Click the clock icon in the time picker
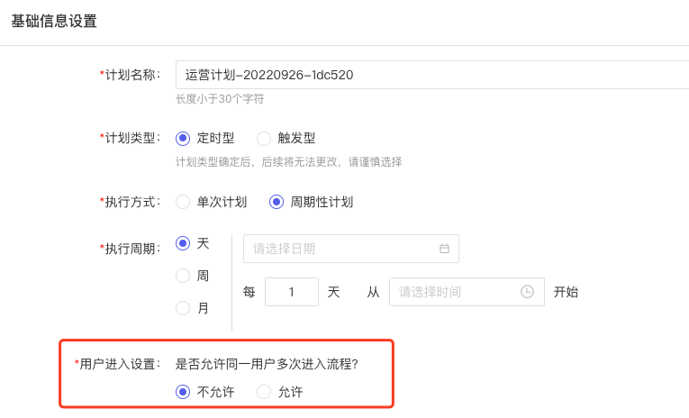 pos(527,291)
